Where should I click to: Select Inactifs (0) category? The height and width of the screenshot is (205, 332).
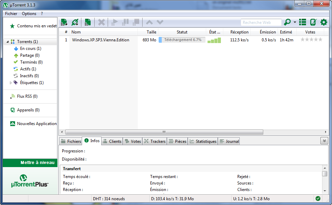[29, 76]
